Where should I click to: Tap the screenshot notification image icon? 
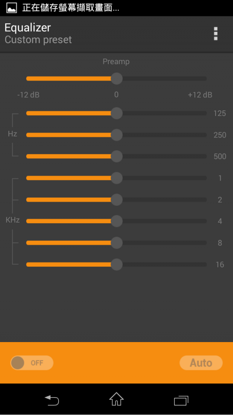[x=12, y=8]
